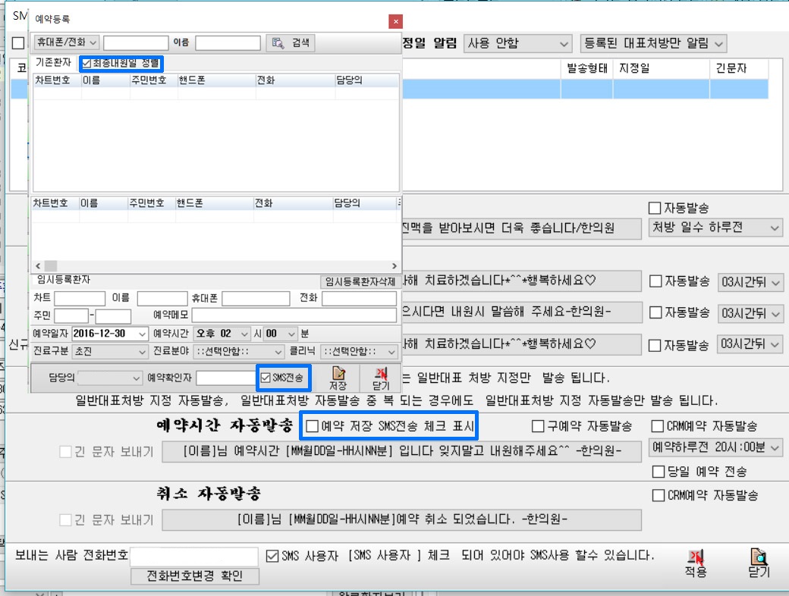
Task: Click the 예약메모 input field
Action: pos(294,315)
